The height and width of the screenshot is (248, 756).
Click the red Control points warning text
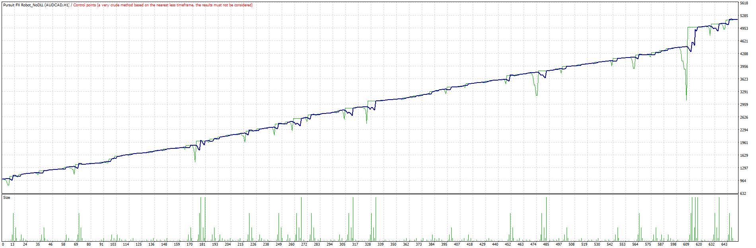tap(163, 5)
